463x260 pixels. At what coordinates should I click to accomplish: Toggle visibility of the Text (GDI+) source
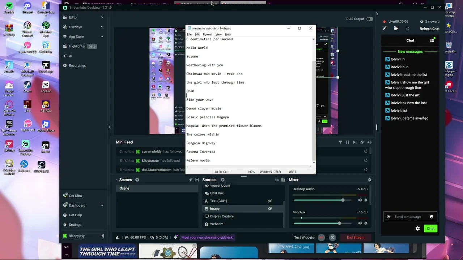click(x=269, y=201)
